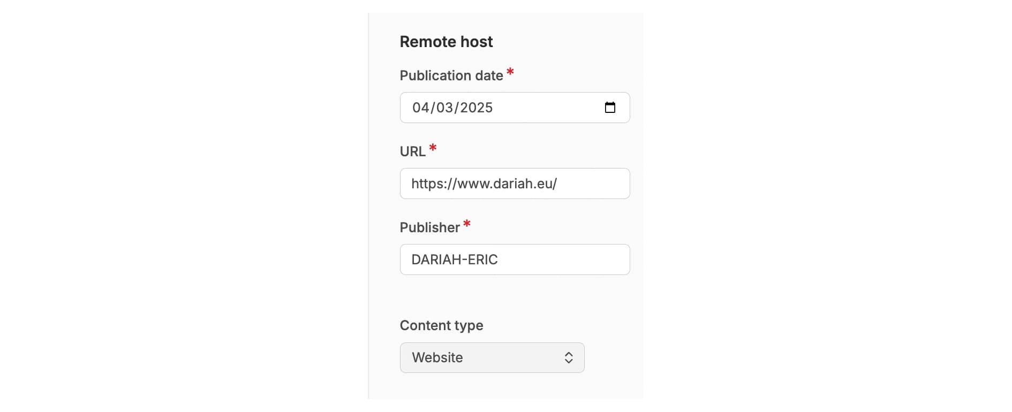Focus the URL field containing https://www.dariah.eu/
The width and height of the screenshot is (1012, 412).
point(514,184)
